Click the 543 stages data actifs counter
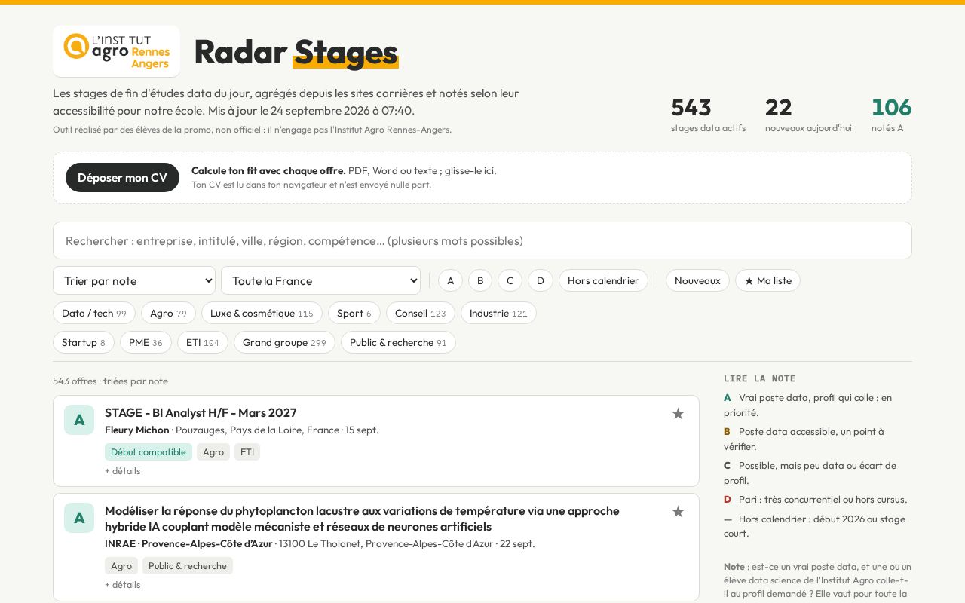The width and height of the screenshot is (965, 603). point(708,115)
